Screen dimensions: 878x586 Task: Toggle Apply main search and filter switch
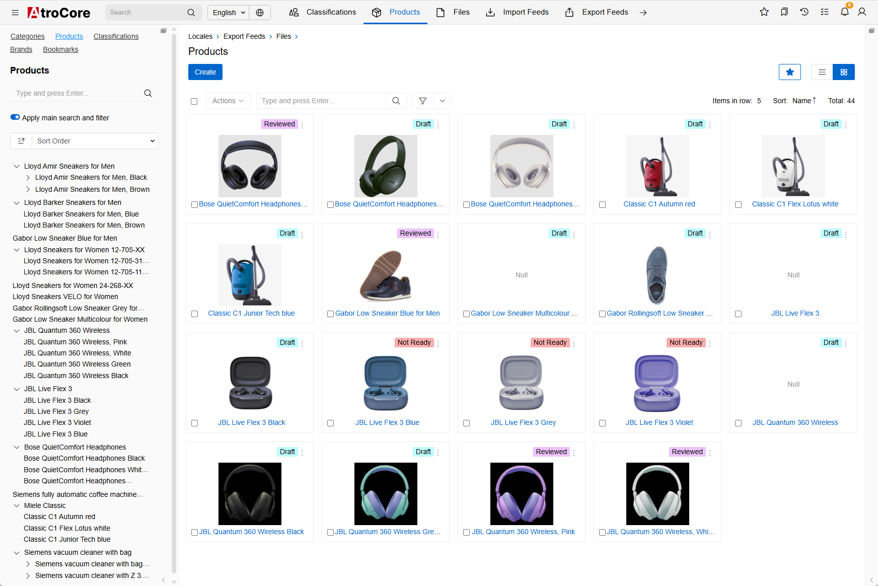click(x=15, y=117)
